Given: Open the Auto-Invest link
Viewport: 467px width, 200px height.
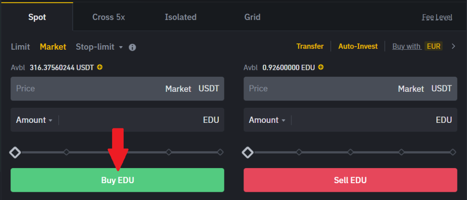Looking at the screenshot, I should [x=358, y=47].
